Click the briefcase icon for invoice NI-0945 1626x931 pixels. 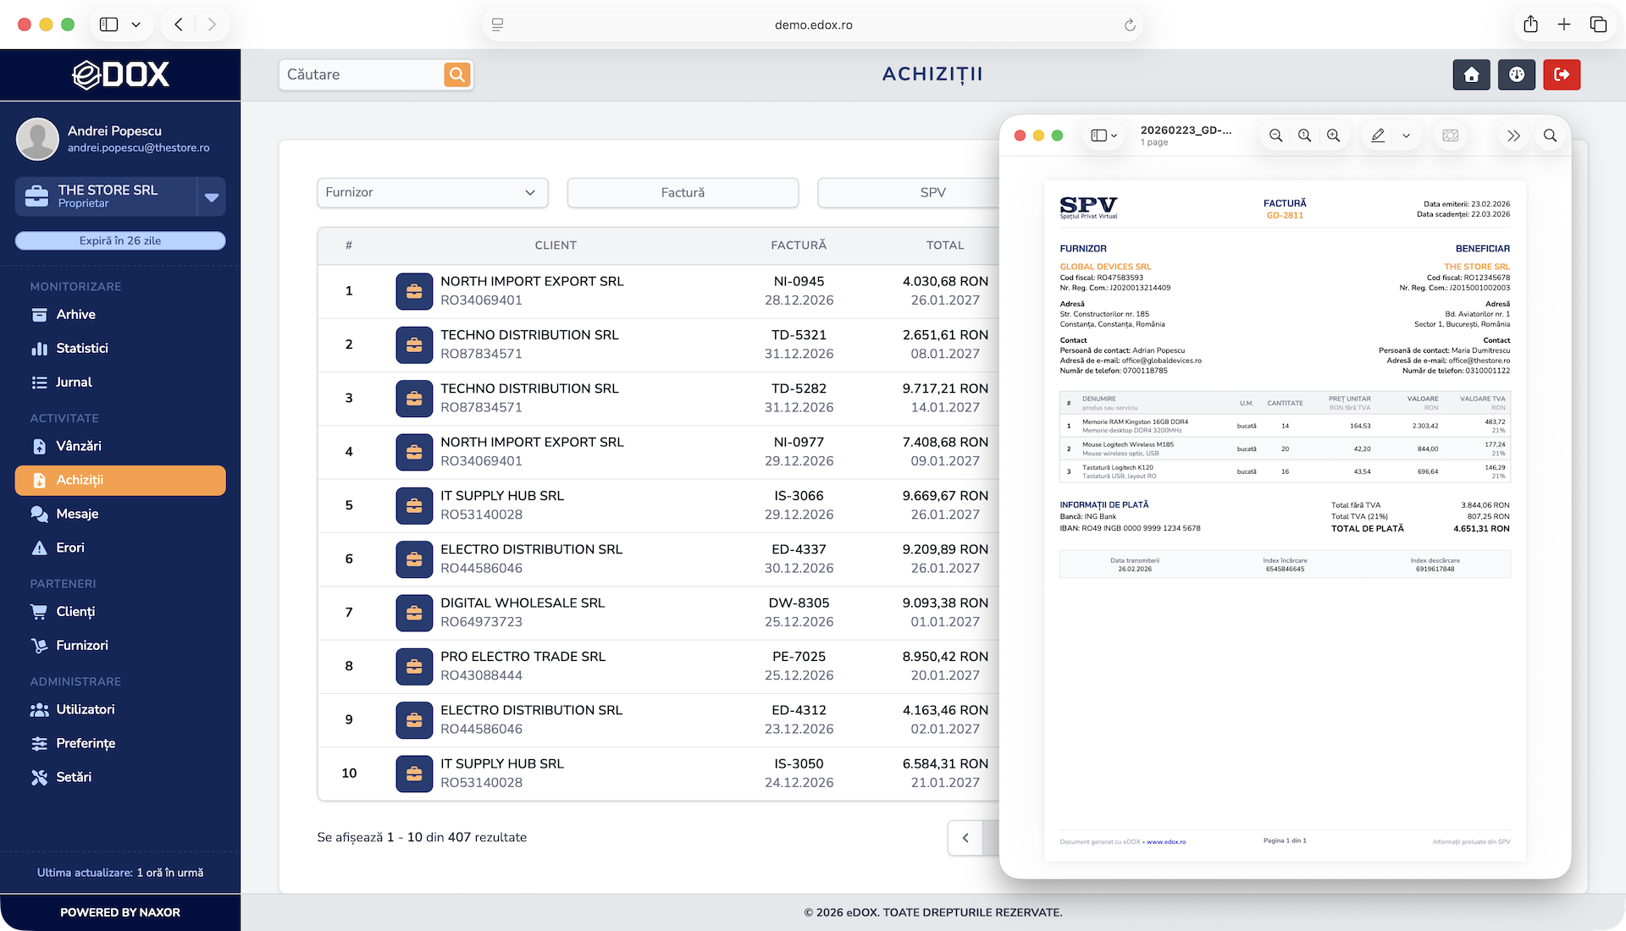coord(414,291)
